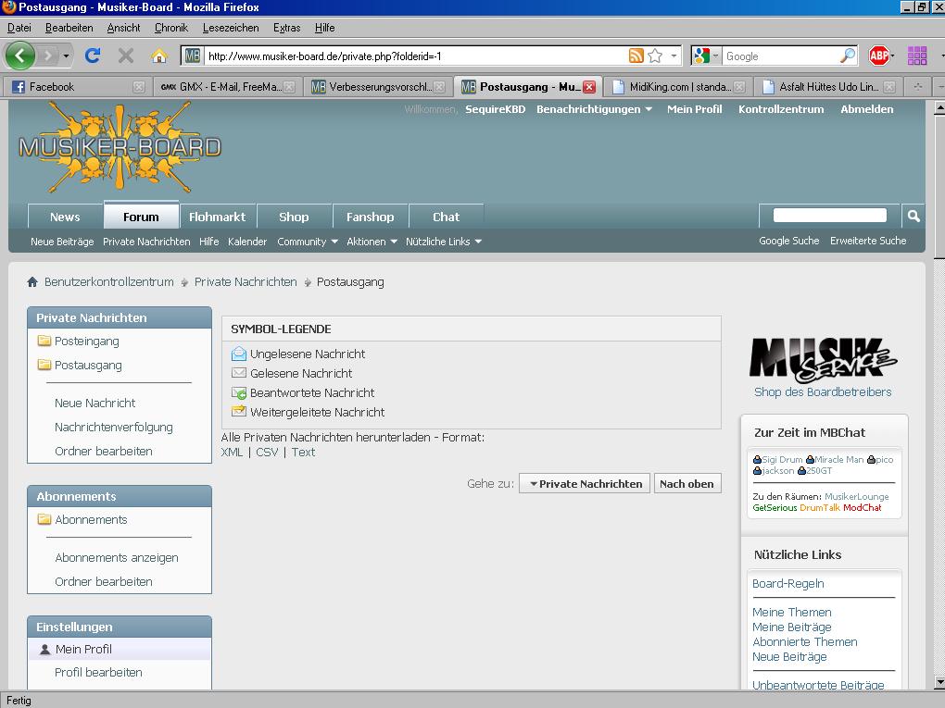Viewport: 945px width, 708px height.
Task: Expand the Nützliche Links menu
Action: pos(444,242)
